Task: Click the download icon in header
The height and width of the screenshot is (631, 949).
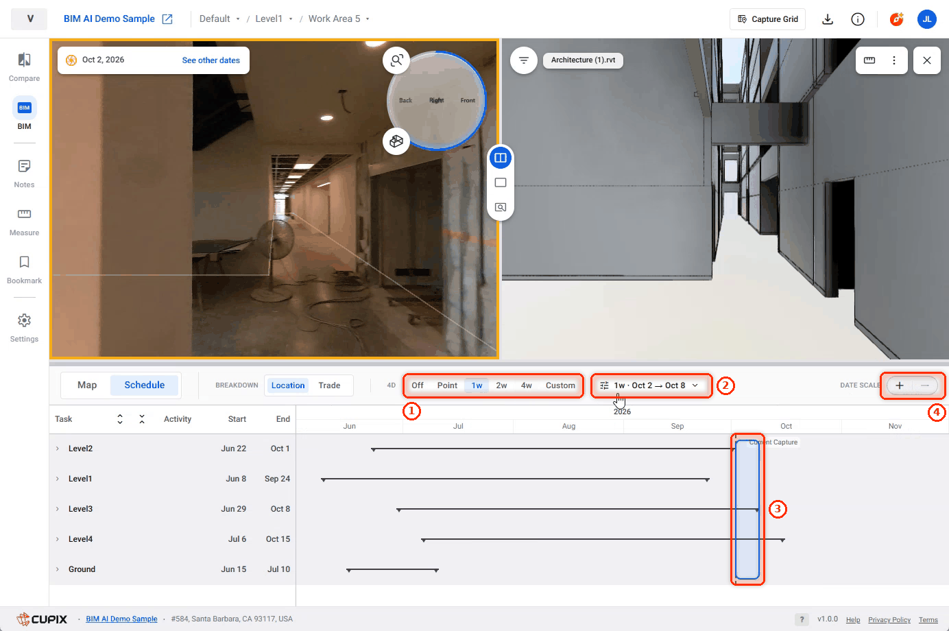Action: (x=828, y=19)
